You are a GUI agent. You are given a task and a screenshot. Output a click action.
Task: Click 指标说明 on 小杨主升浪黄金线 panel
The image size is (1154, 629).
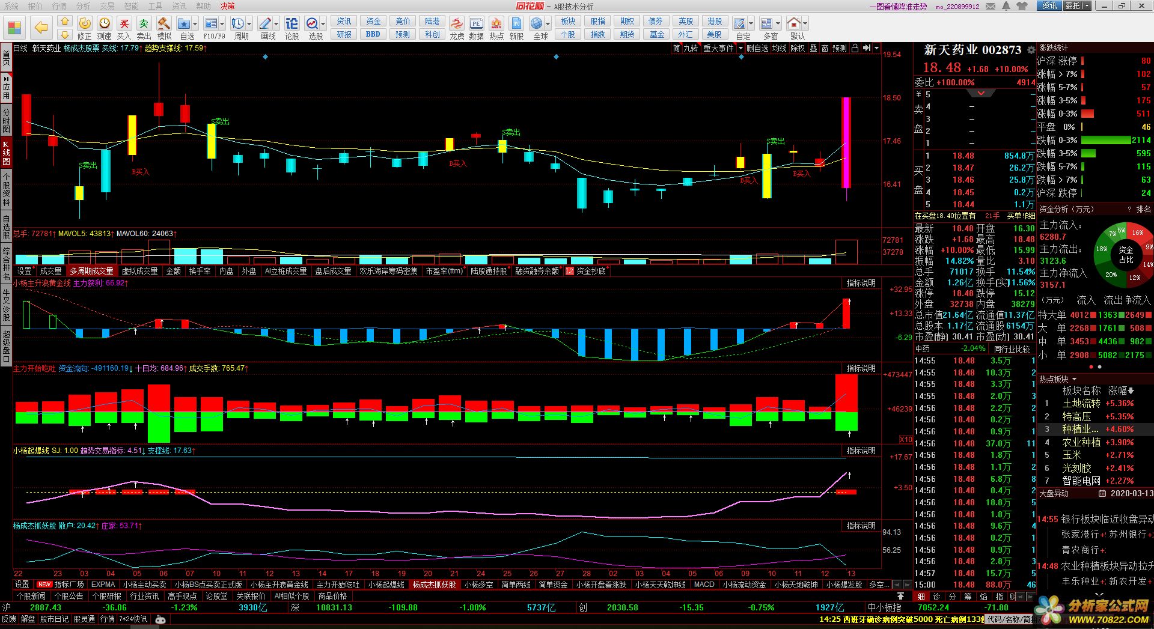tap(861, 283)
